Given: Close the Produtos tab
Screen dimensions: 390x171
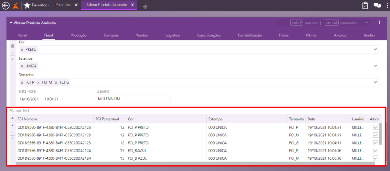Looking at the screenshot, I should pyautogui.click(x=76, y=5).
